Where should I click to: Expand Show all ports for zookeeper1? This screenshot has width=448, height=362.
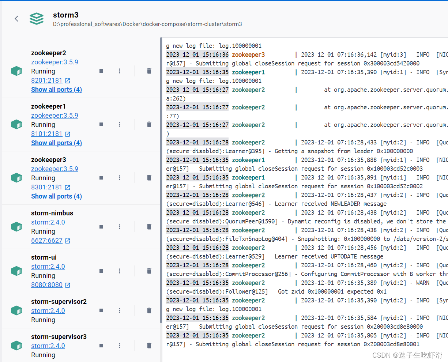tap(56, 143)
